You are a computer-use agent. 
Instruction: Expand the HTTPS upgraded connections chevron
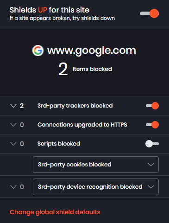click(x=13, y=125)
